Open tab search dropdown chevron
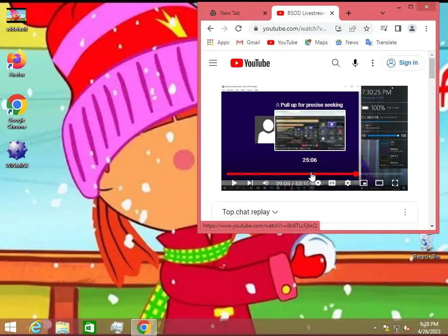Image resolution: width=448 pixels, height=336 pixels. click(383, 13)
